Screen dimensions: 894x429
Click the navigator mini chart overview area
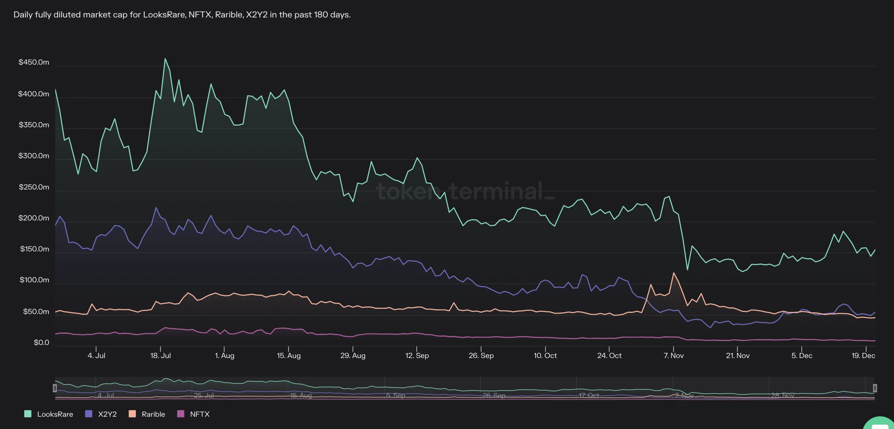pyautogui.click(x=465, y=388)
